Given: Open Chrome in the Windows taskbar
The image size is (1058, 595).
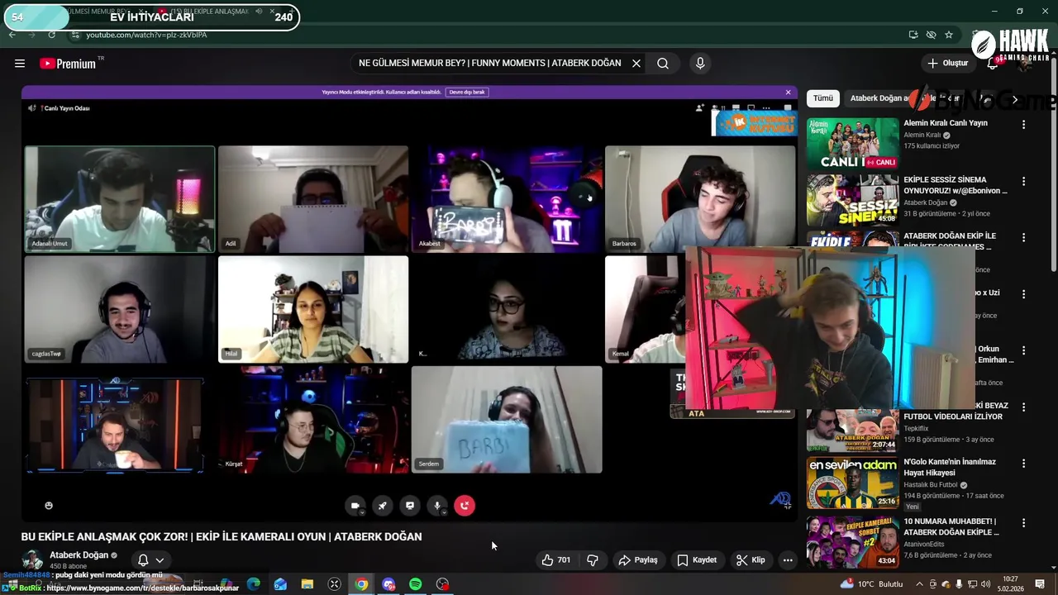Looking at the screenshot, I should pos(361,584).
